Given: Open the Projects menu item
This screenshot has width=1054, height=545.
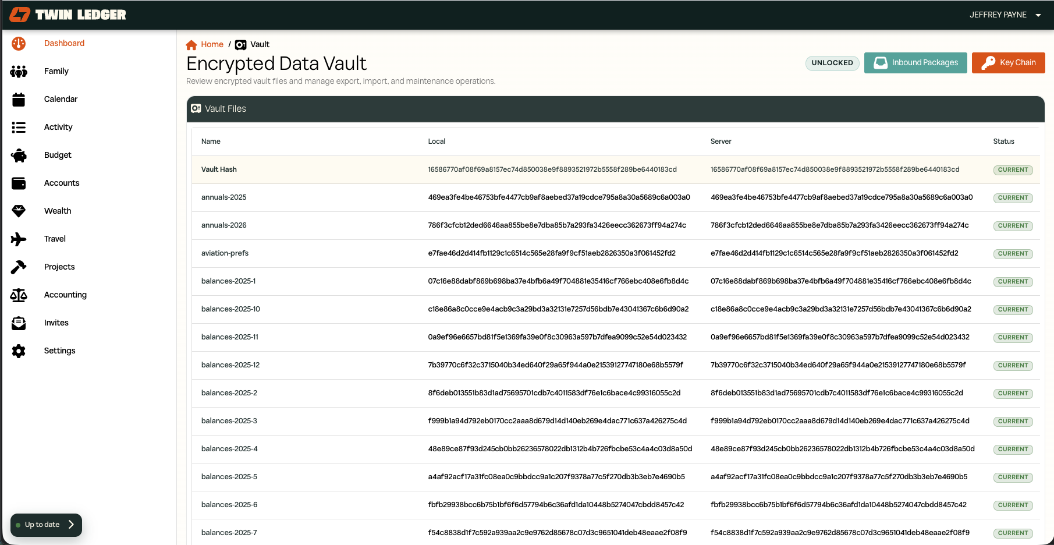Looking at the screenshot, I should click(x=59, y=267).
